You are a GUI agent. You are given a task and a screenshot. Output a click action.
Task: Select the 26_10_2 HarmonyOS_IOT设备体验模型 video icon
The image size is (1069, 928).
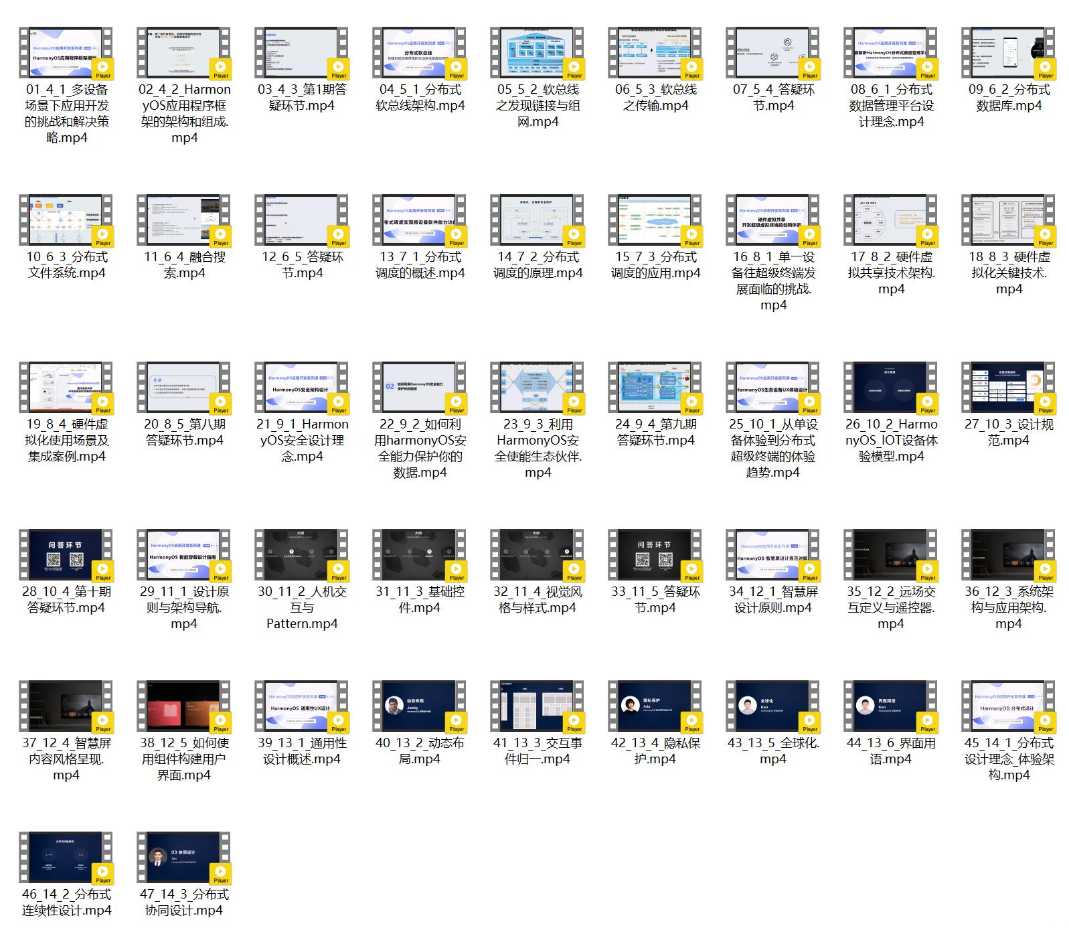(890, 388)
